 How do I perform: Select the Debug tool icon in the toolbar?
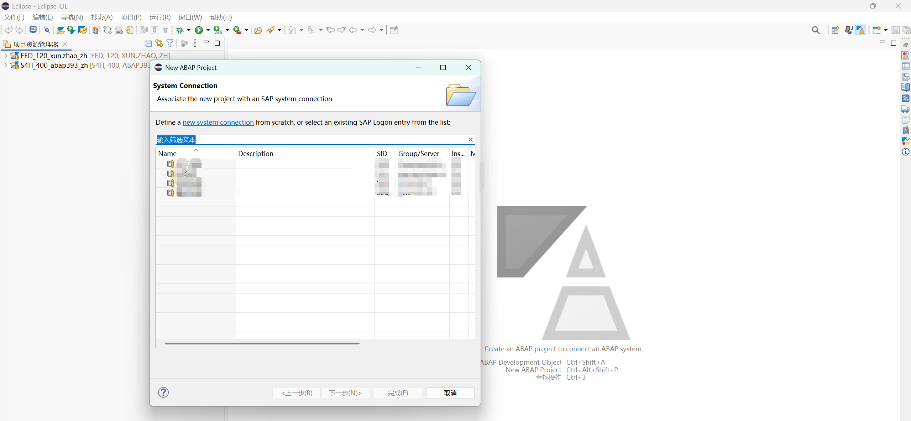[180, 30]
